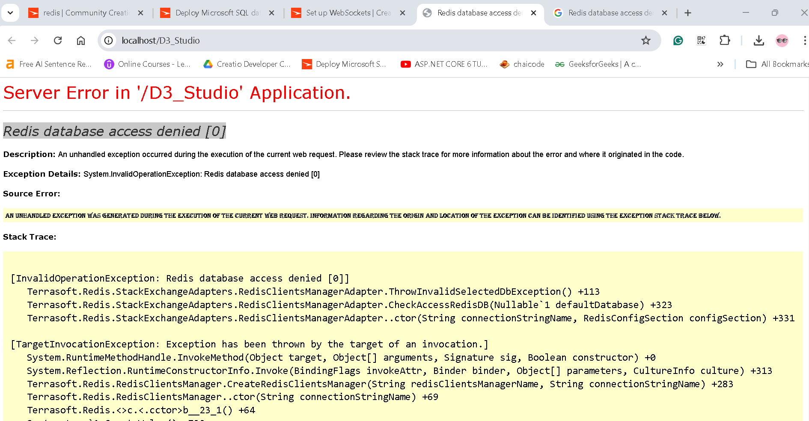Go forward to the next page
Image resolution: width=809 pixels, height=421 pixels.
[35, 40]
